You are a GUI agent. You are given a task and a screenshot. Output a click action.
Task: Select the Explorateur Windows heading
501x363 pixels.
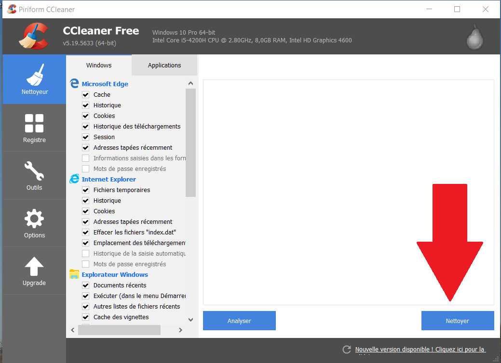tap(115, 274)
